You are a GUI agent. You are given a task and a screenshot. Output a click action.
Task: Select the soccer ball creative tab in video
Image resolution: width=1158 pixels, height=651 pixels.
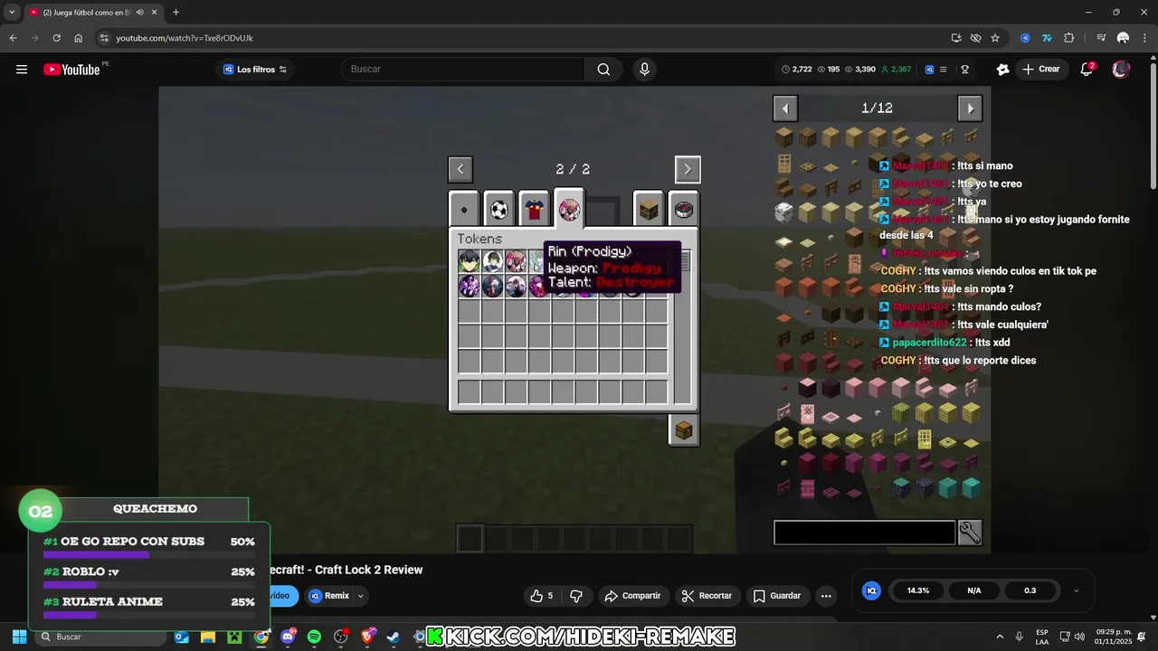498,210
